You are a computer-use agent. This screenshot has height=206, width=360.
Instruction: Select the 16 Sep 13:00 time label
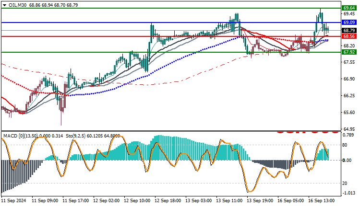point(322,201)
